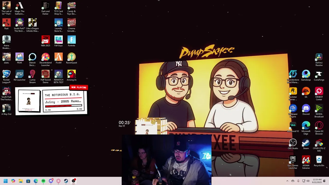
Task: Open the Recycle Bin
Action: [319, 161]
